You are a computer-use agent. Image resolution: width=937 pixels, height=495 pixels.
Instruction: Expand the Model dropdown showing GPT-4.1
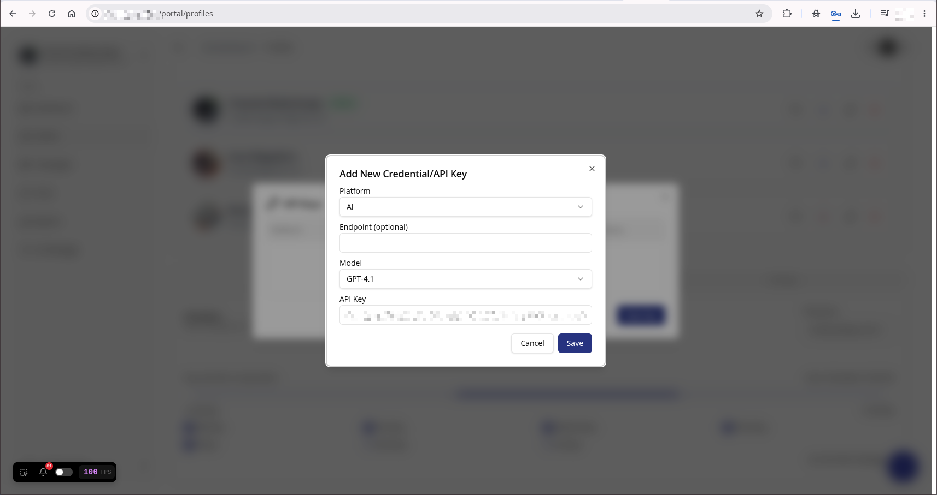point(465,279)
